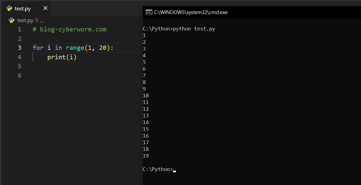Click the blinking cursor at the C:\Python> prompt

(174, 171)
